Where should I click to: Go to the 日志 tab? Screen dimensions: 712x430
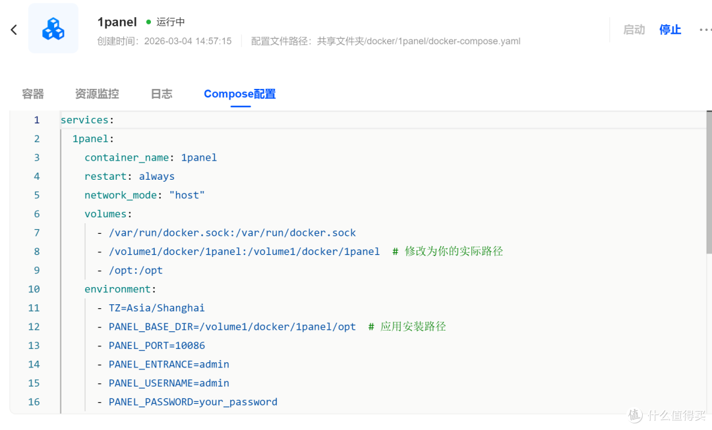pyautogui.click(x=162, y=94)
